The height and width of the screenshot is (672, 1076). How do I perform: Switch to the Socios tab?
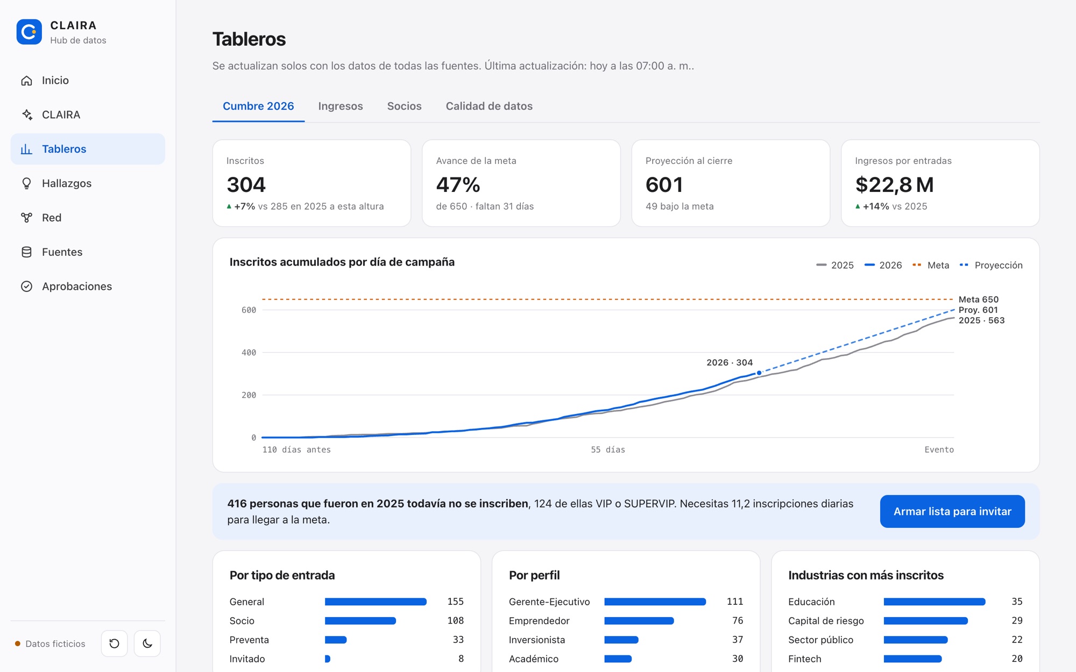(405, 106)
